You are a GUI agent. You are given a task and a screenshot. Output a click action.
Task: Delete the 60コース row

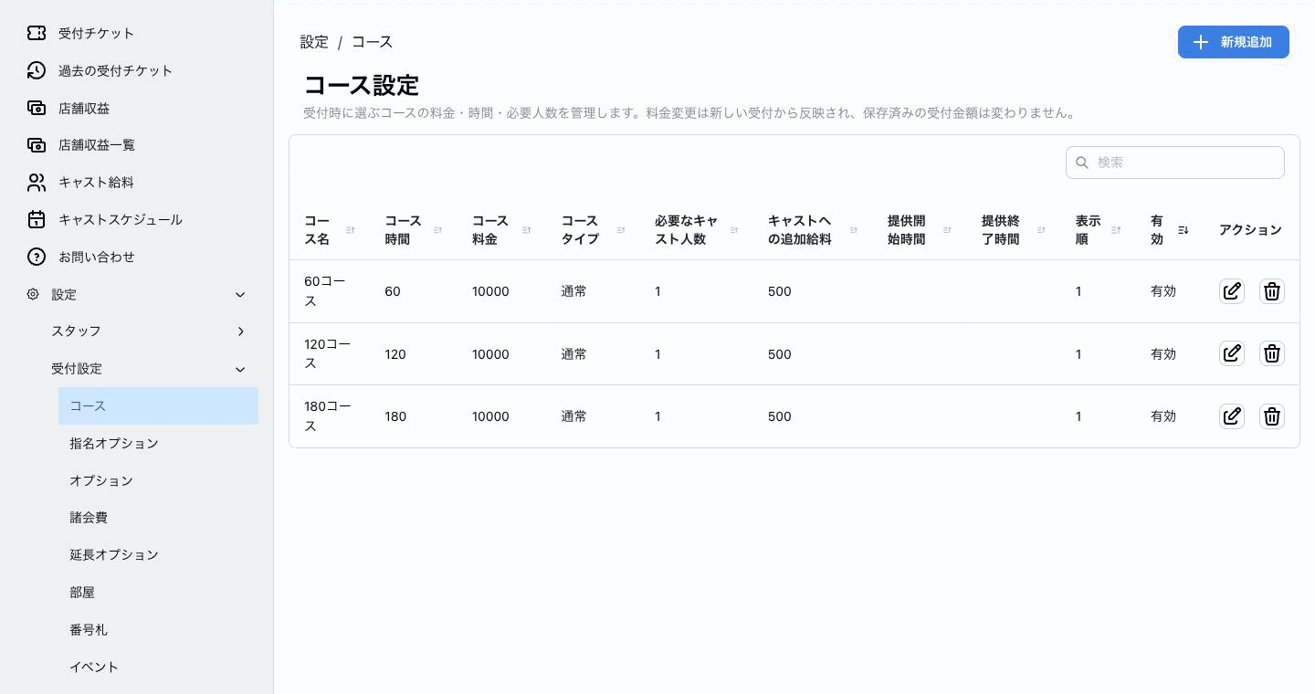tap(1272, 291)
